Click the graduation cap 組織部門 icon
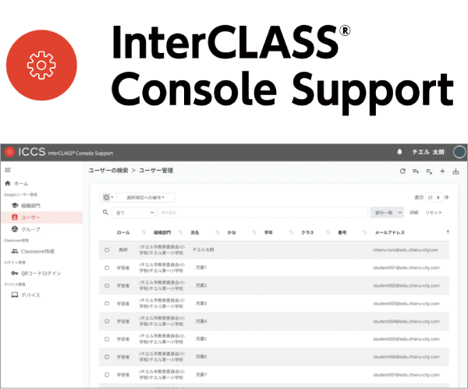 point(15,205)
